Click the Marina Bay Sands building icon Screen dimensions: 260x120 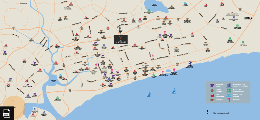click(x=34, y=109)
